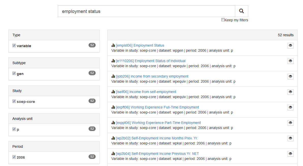Click the 52 badge in gen row

[x=92, y=73]
